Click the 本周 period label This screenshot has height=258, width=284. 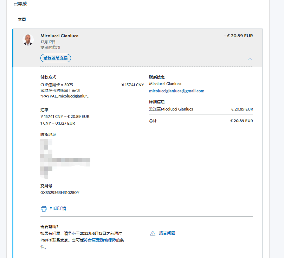(x=22, y=19)
